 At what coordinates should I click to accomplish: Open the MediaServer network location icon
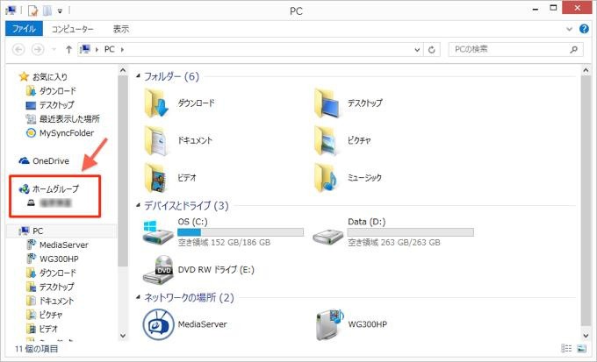click(159, 324)
